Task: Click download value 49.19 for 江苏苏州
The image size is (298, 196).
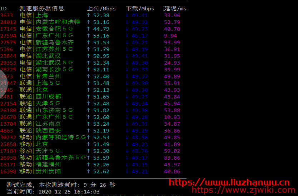Action: tap(140, 49)
